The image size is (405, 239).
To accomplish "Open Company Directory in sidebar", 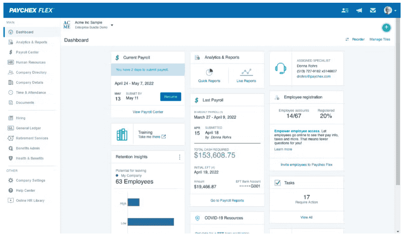I will click(32, 73).
